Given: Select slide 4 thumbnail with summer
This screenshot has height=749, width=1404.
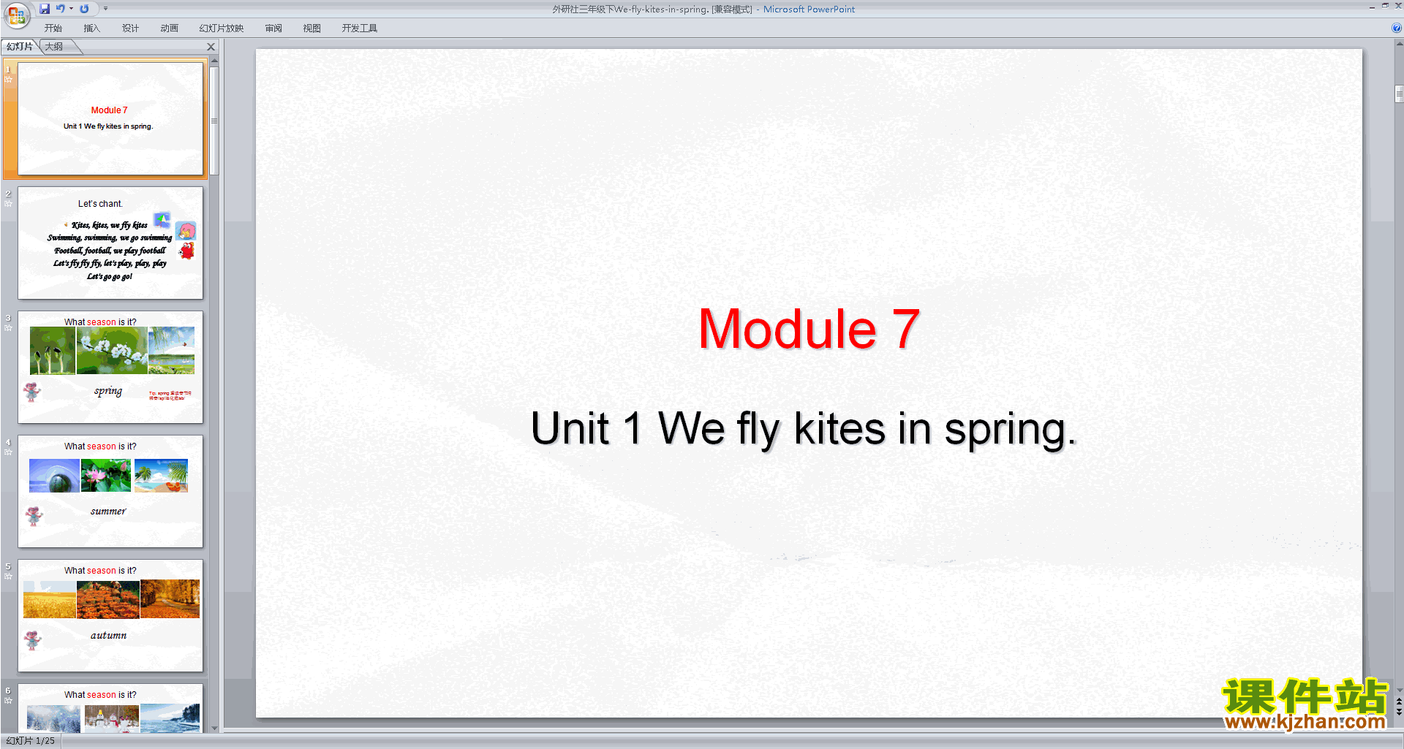Looking at the screenshot, I should [x=110, y=491].
